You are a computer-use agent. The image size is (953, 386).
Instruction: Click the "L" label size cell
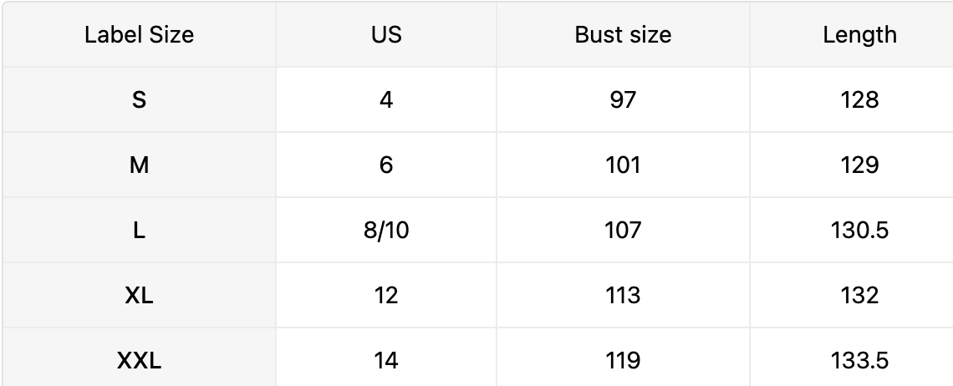point(139,231)
